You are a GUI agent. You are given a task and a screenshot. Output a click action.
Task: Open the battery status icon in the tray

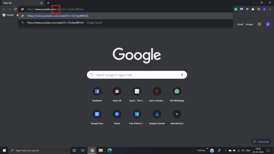pyautogui.click(x=234, y=150)
